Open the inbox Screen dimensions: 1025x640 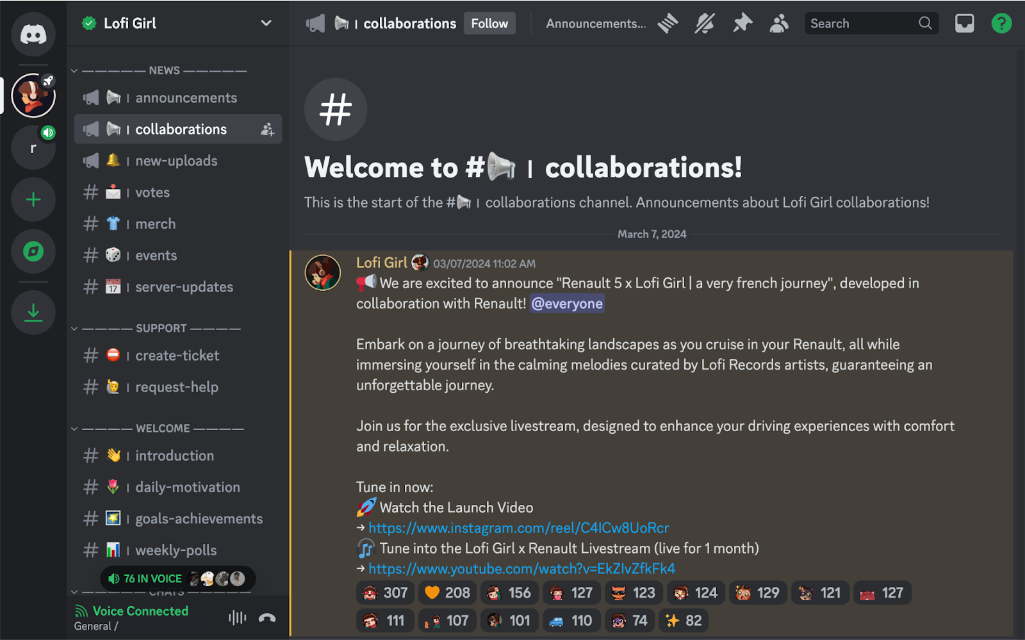pos(964,23)
